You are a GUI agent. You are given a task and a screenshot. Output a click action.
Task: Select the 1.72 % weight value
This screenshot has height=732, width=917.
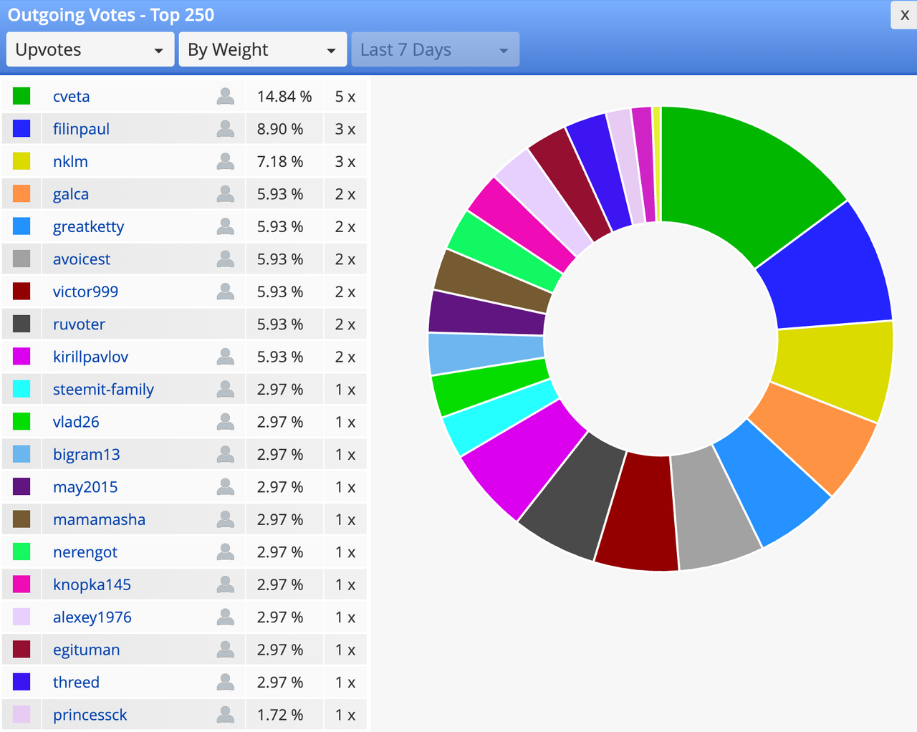[280, 715]
